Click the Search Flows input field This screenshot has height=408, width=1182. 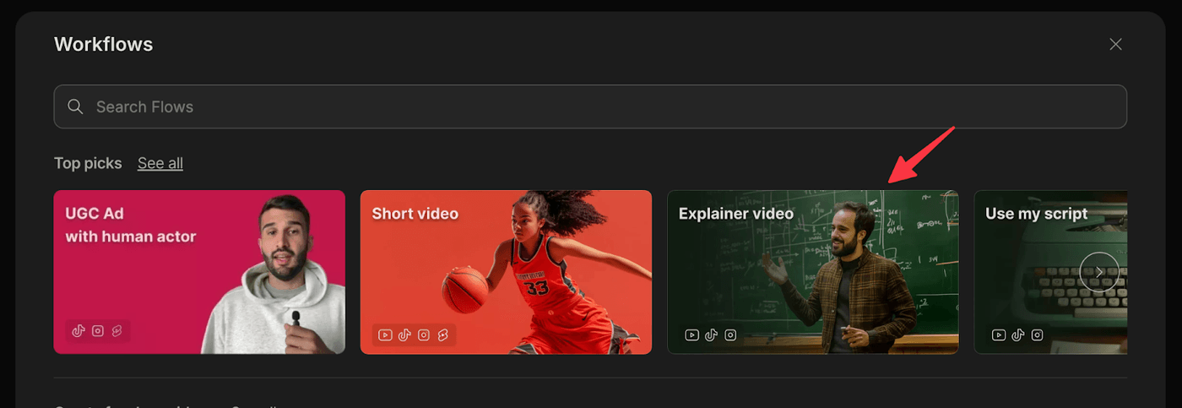pos(591,106)
